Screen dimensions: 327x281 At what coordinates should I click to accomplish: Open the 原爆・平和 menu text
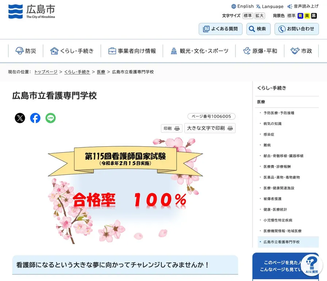click(x=265, y=51)
